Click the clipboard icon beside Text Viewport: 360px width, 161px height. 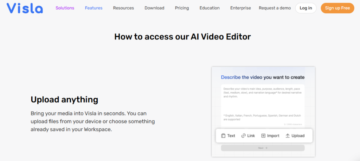[223, 136]
